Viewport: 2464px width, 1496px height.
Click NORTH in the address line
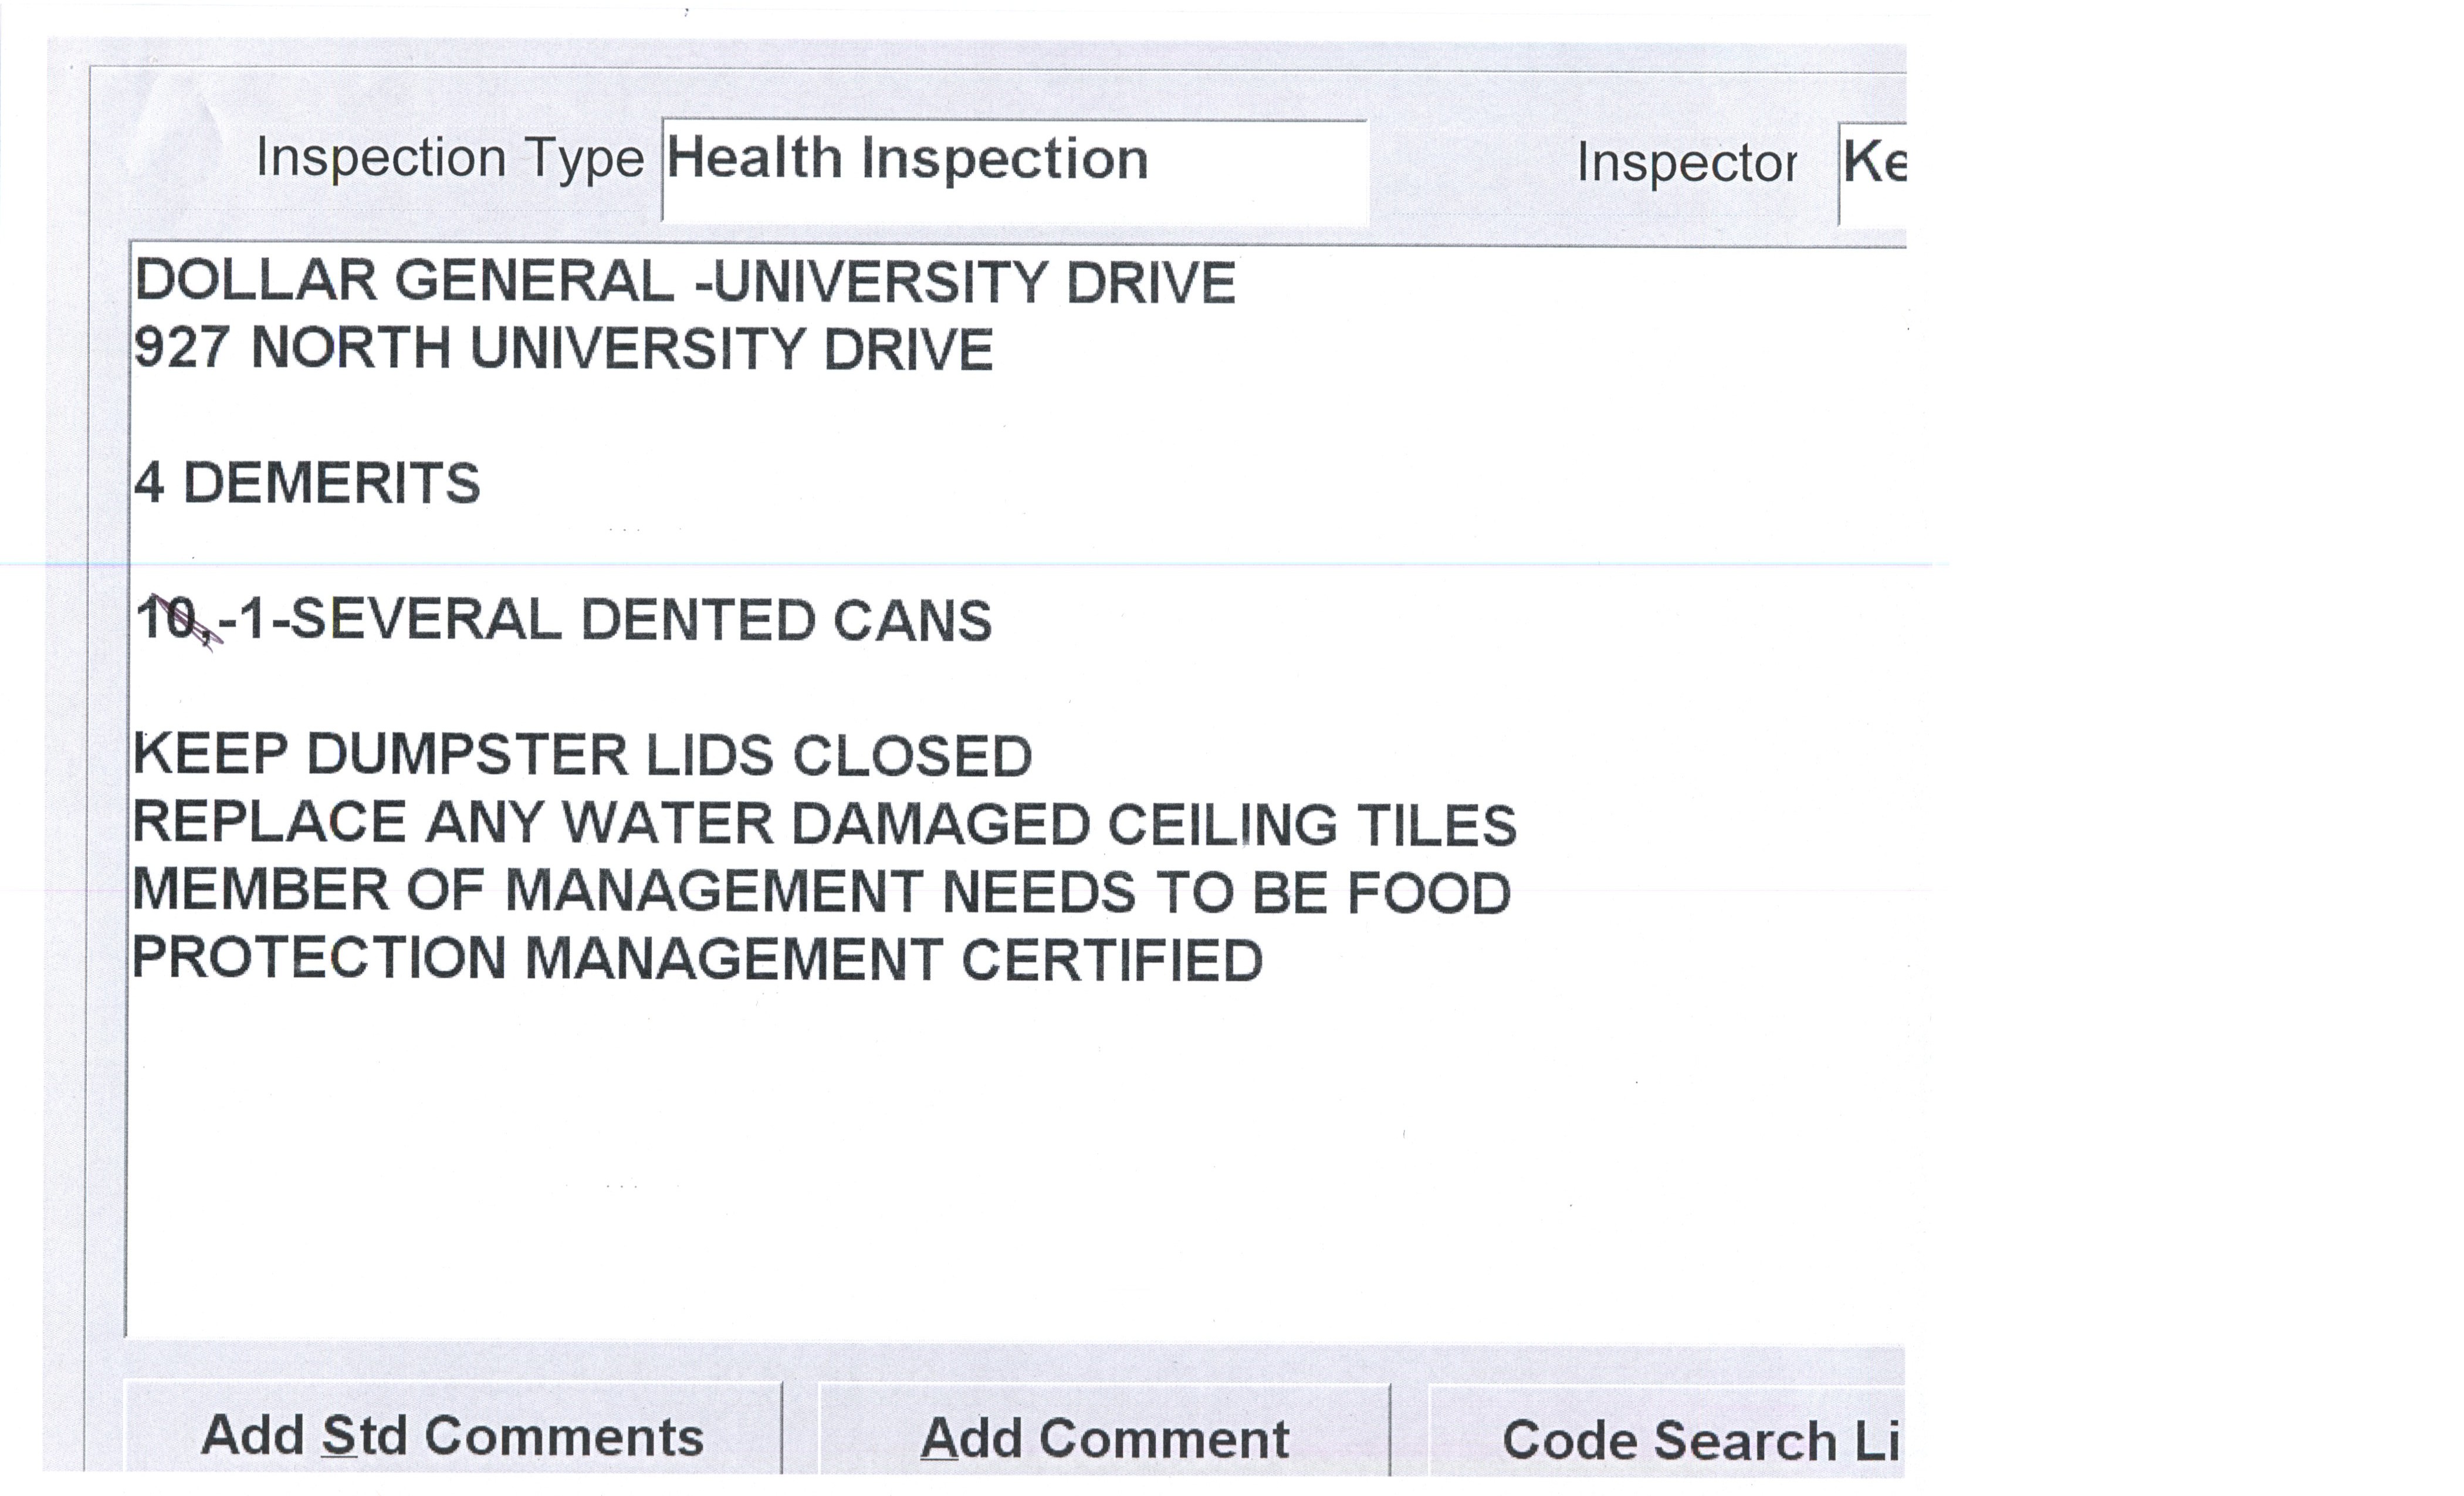coord(350,348)
